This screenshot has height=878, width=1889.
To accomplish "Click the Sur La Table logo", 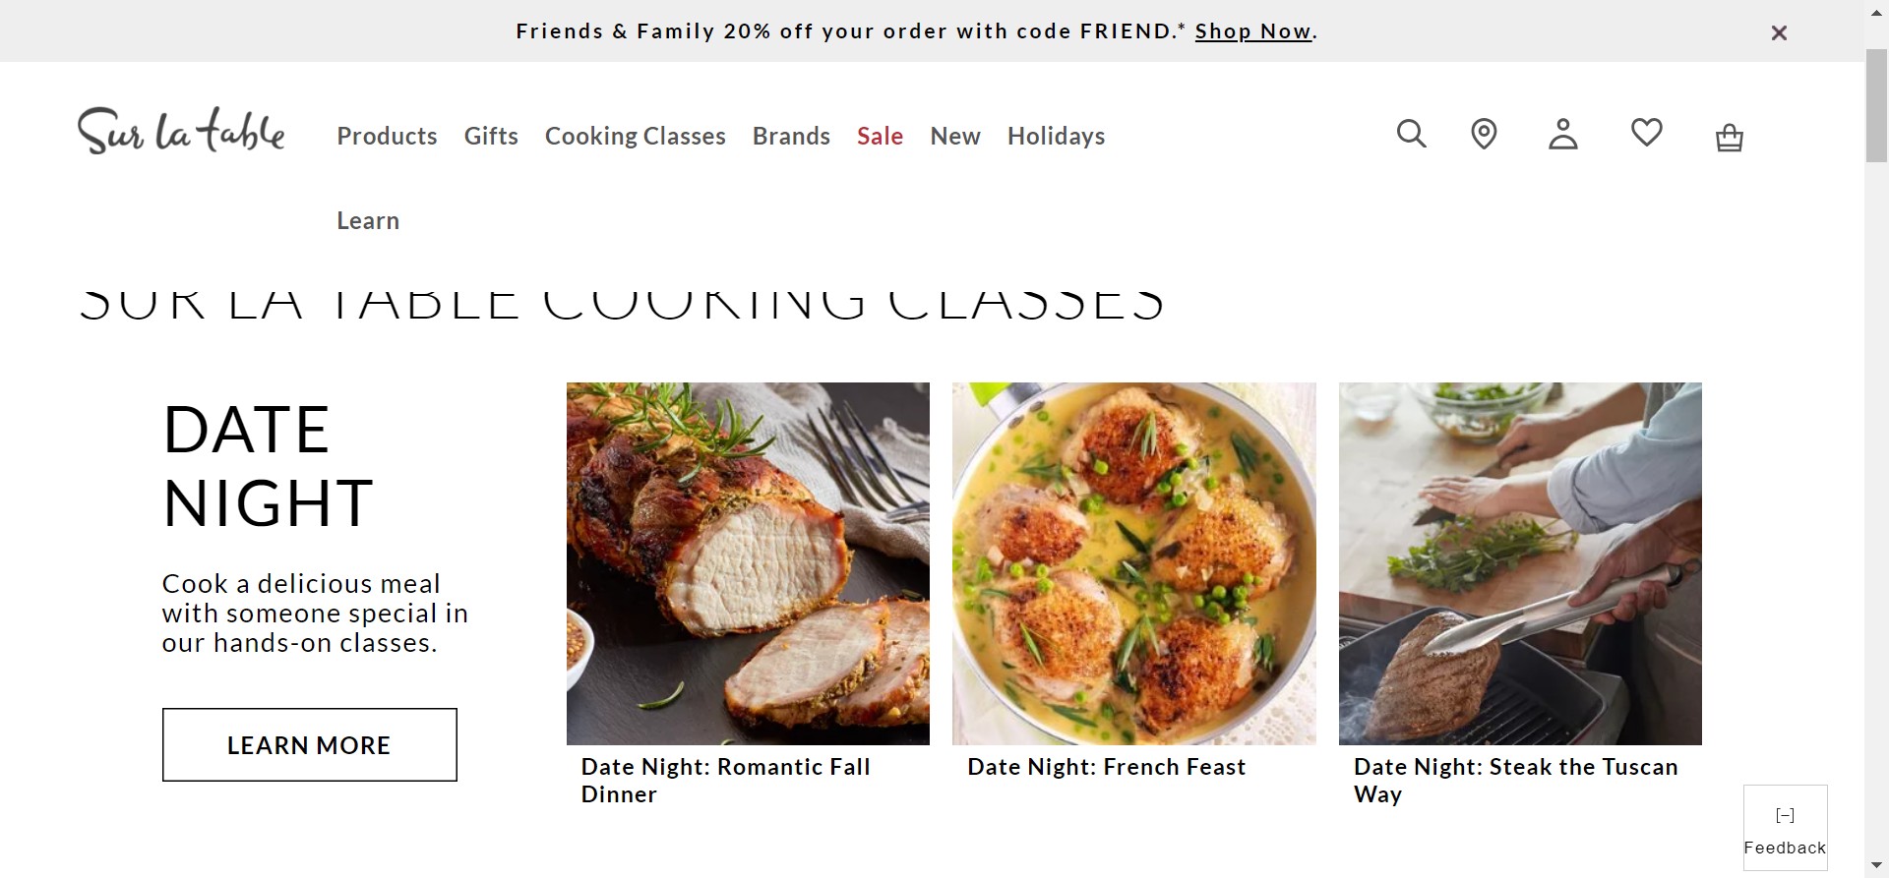I will [181, 132].
